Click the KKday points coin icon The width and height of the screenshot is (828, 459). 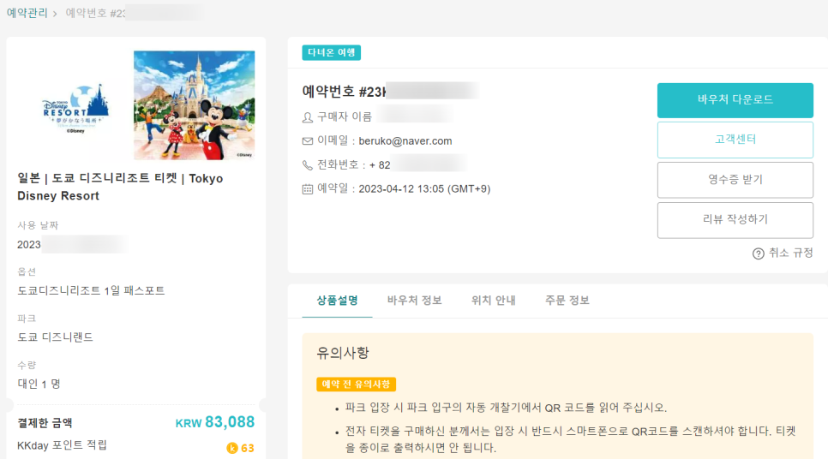point(231,448)
